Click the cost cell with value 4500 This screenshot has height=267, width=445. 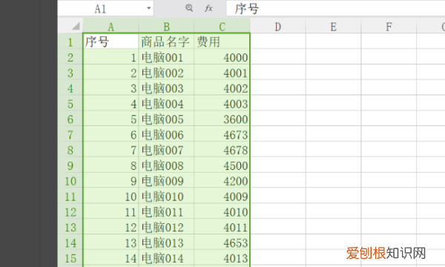click(x=222, y=165)
